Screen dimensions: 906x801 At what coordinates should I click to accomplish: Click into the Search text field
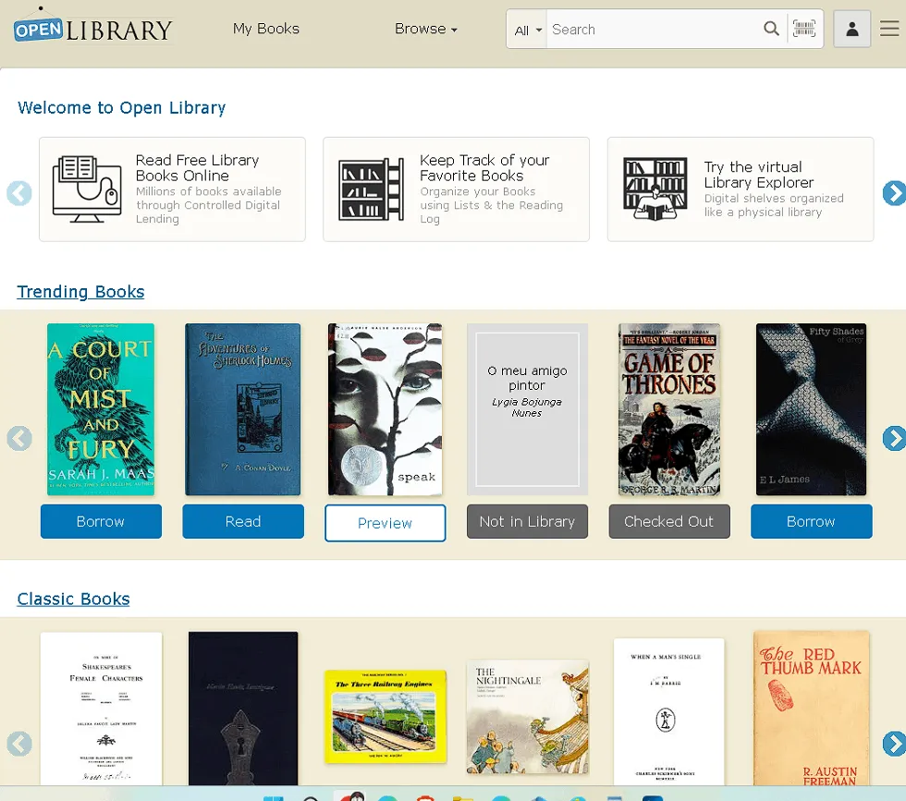coord(652,30)
